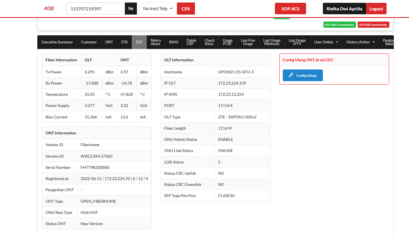Select ONT Power Supply value 3.32
The width and height of the screenshot is (409, 236).
click(124, 106)
